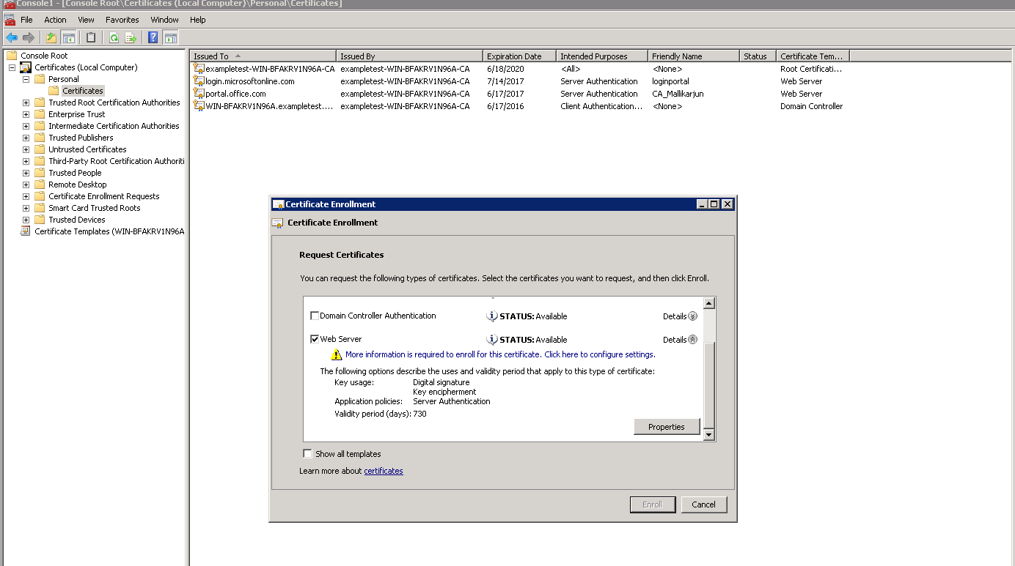The height and width of the screenshot is (566, 1015).
Task: Click the template list vertical scrollbar thumb
Action: pyautogui.click(x=708, y=385)
